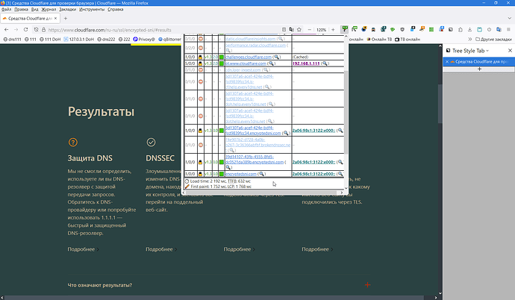Viewport: 515px width, 300px height.
Task: Close the Cloudflare tab in tab strip
Action: coord(55,19)
